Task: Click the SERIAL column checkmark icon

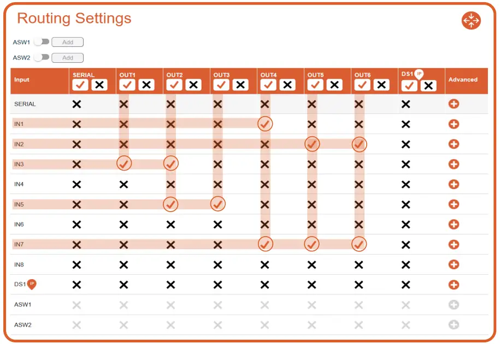Action: (80, 85)
